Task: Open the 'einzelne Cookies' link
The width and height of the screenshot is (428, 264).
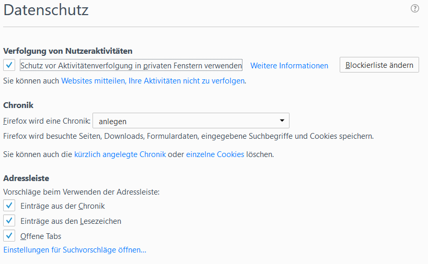Action: (x=215, y=154)
